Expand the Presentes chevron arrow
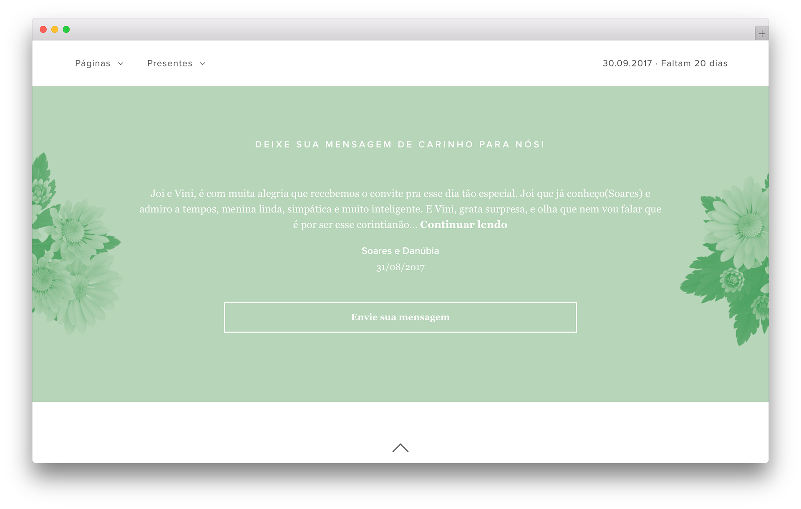This screenshot has width=801, height=509. [203, 64]
